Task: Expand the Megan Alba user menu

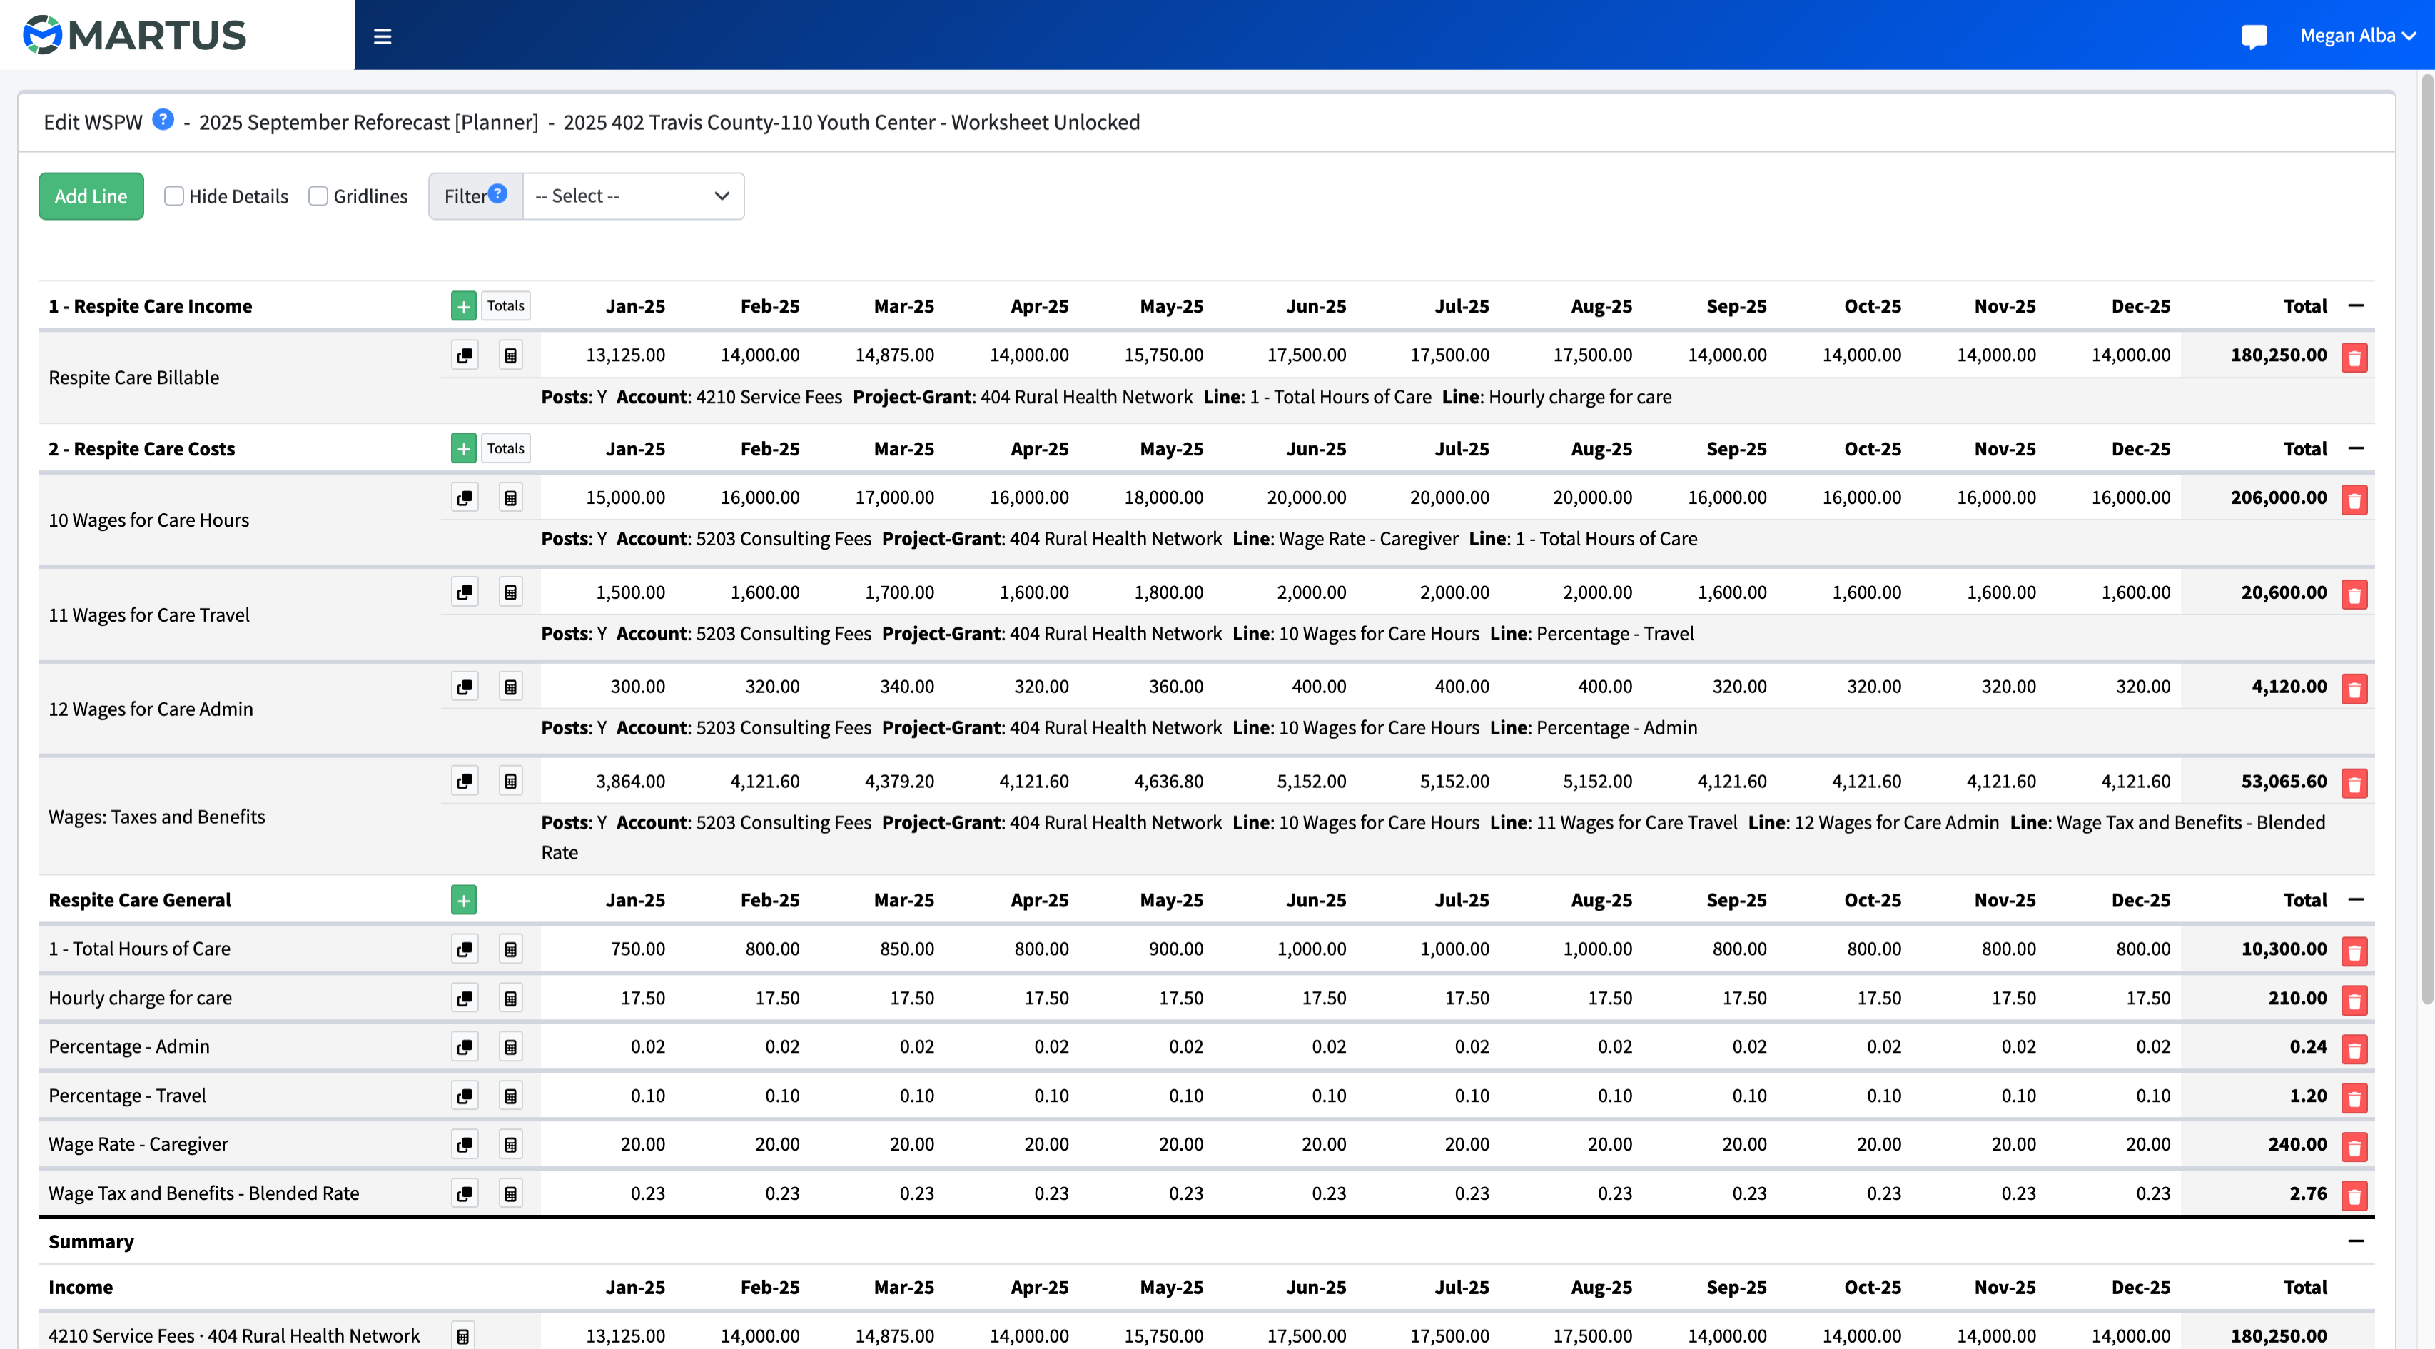Action: 2357,36
